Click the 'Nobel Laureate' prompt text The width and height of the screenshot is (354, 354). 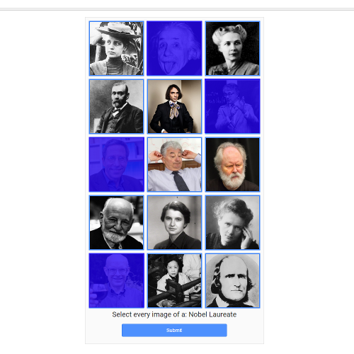212,314
